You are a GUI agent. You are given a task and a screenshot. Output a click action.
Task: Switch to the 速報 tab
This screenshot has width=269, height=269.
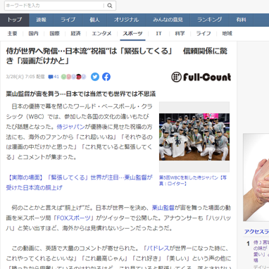click(x=42, y=20)
